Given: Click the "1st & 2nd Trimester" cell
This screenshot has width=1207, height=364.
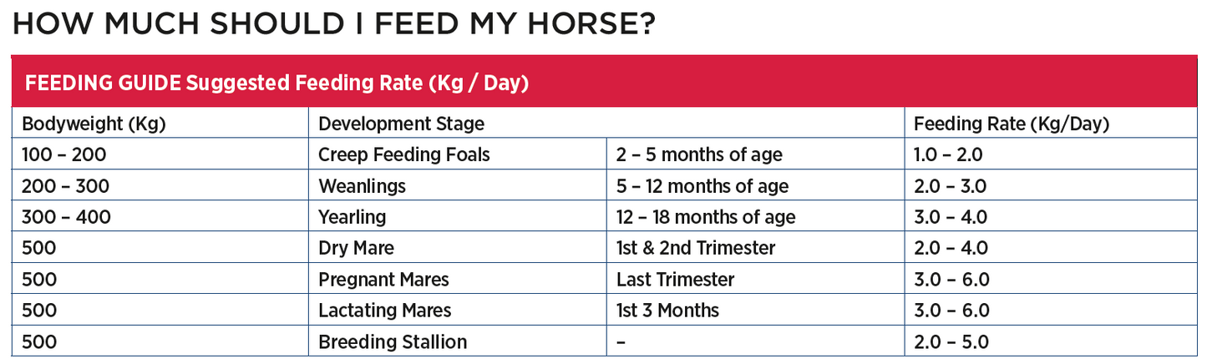Looking at the screenshot, I should click(x=696, y=248).
